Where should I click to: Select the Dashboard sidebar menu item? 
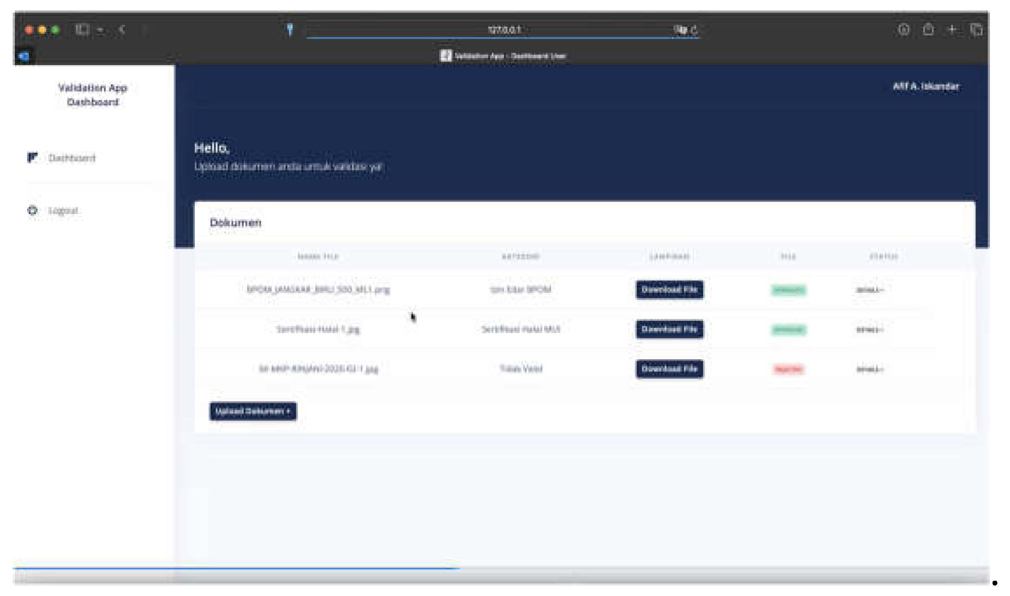[72, 158]
